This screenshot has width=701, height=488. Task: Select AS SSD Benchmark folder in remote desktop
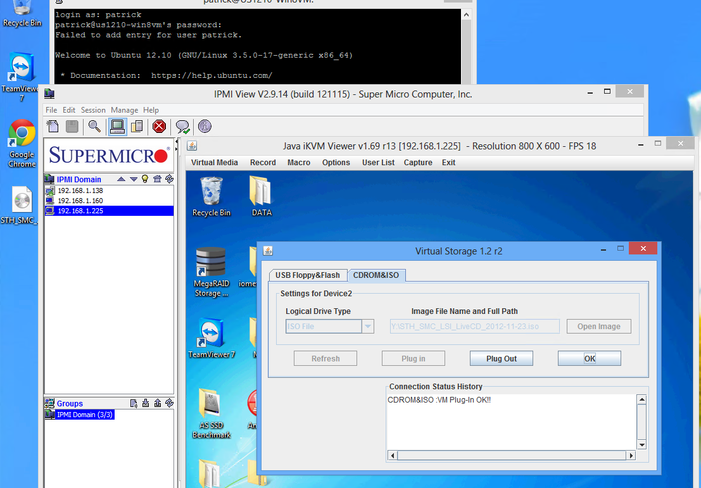(x=211, y=413)
